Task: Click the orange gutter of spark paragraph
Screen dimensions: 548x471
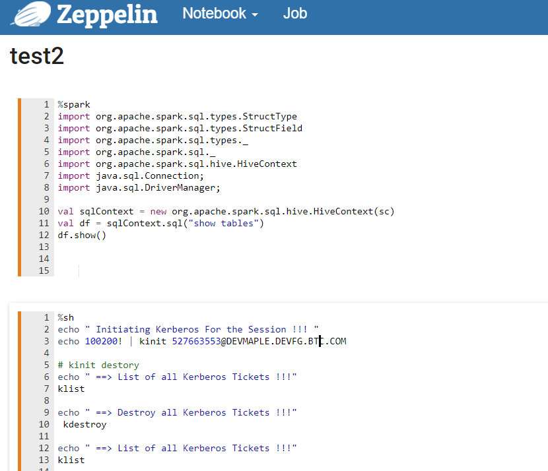Action: tap(20, 185)
